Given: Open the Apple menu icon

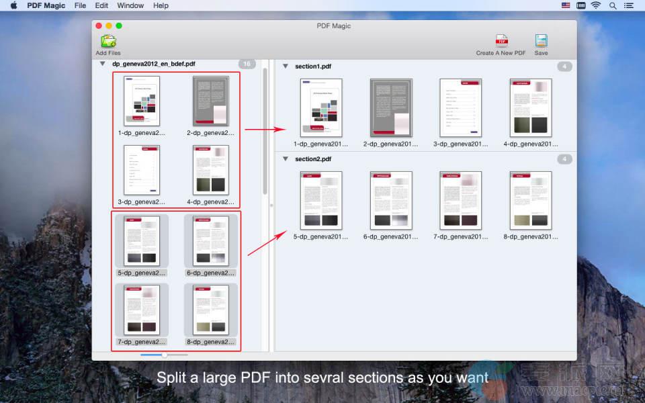Looking at the screenshot, I should pyautogui.click(x=13, y=5).
